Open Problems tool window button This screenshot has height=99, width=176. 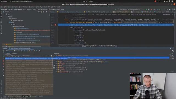click(18, 96)
